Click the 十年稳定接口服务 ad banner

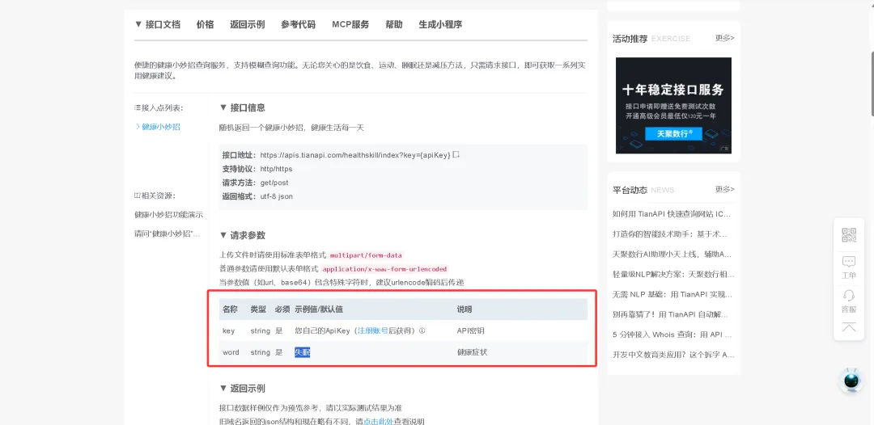click(x=673, y=105)
